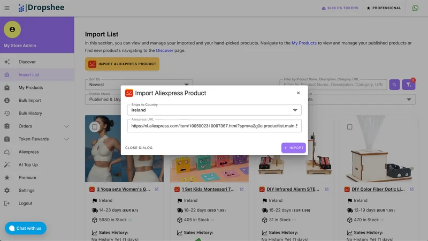Image resolution: width=428 pixels, height=241 pixels.
Task: Click the Fiber Optic lamp product image
Action: click(x=379, y=148)
